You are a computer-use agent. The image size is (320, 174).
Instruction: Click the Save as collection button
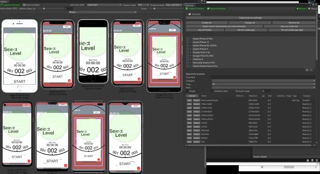click(289, 26)
